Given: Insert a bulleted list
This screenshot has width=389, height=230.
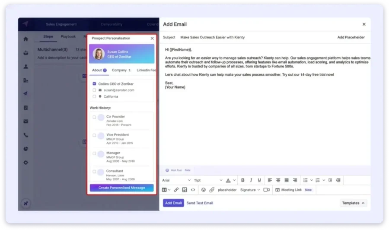Looking at the screenshot, I should point(306,180).
